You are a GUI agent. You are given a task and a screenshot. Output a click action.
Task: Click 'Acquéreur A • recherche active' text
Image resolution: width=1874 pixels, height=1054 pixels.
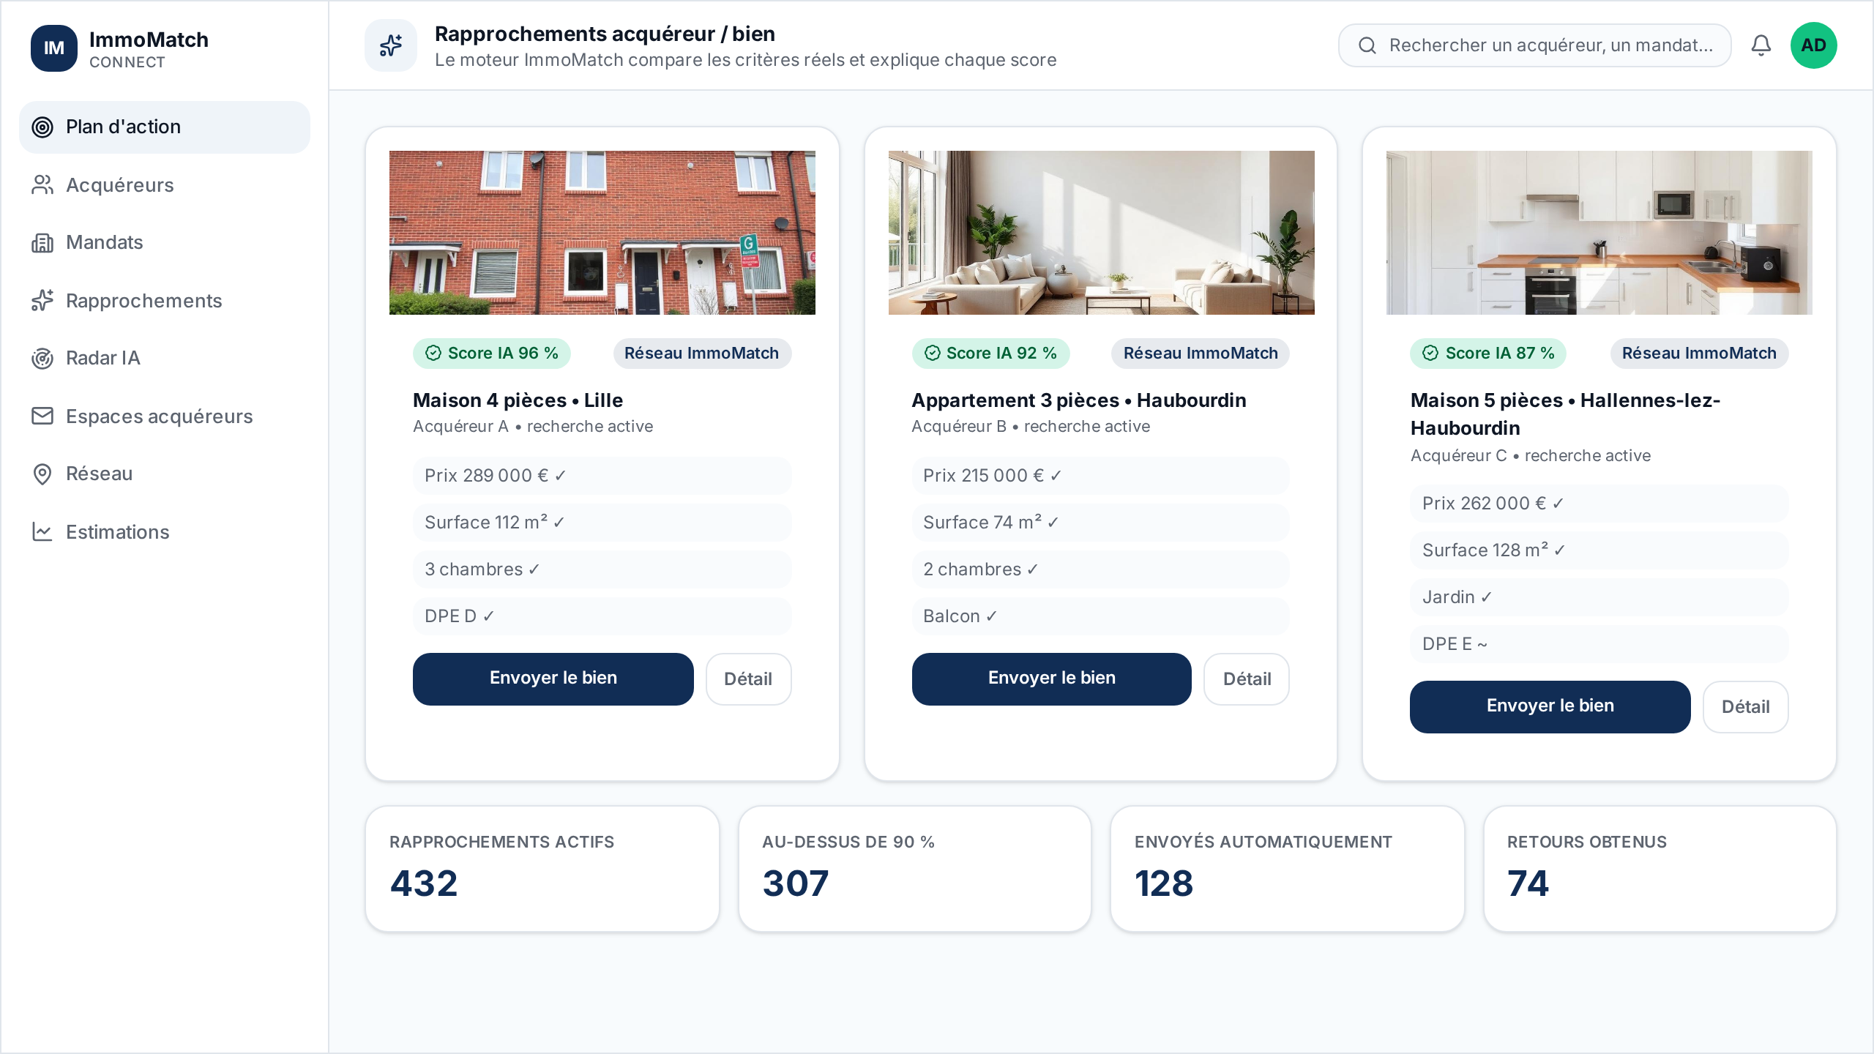pyautogui.click(x=533, y=427)
